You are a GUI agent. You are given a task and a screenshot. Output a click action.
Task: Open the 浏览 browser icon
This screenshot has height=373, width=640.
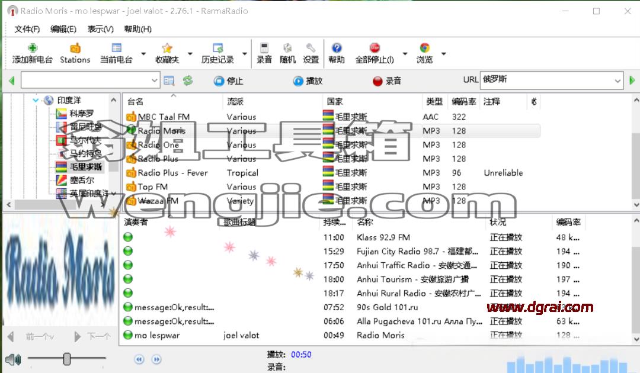click(424, 48)
